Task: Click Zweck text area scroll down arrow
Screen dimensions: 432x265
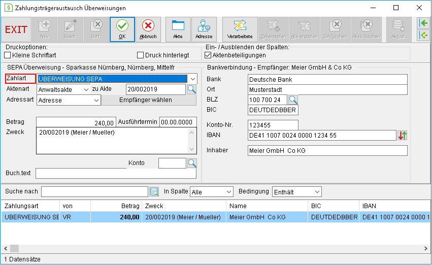Action: click(x=192, y=150)
